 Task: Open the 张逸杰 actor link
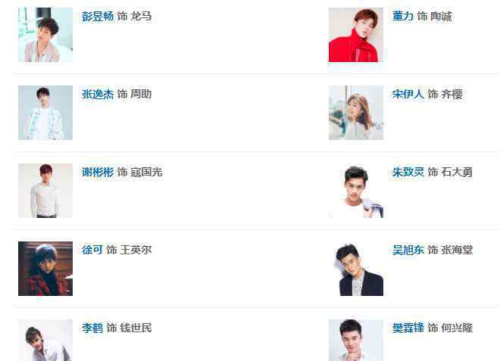coord(98,94)
